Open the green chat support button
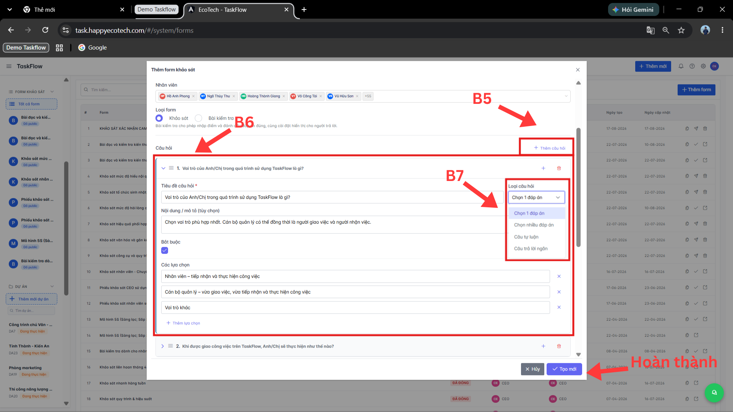 pos(714,393)
